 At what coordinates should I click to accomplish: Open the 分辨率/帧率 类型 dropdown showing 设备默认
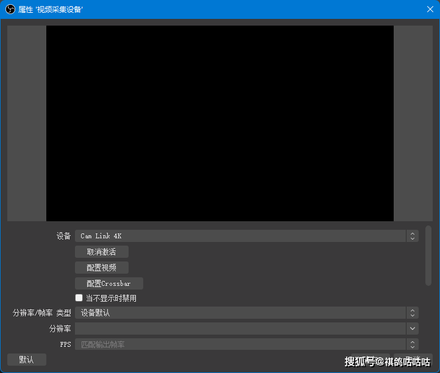point(241,313)
